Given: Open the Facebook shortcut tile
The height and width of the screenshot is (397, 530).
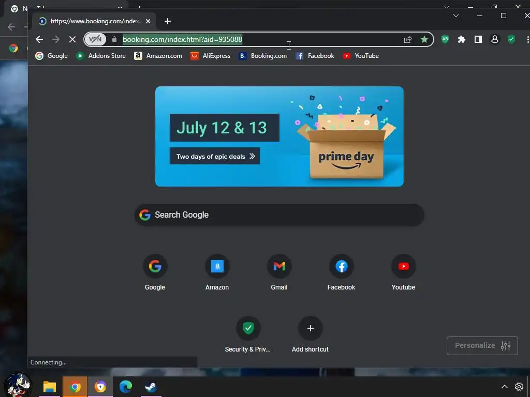Looking at the screenshot, I should (x=342, y=273).
